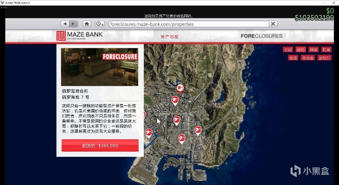
Task: Select the southernmost property pin on the map
Action: coord(182,139)
